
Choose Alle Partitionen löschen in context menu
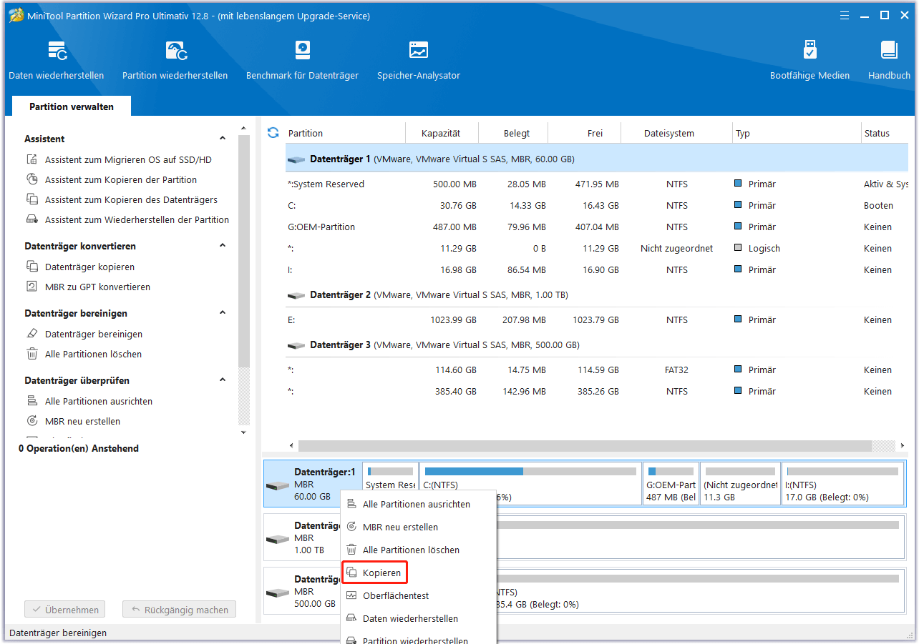[419, 550]
